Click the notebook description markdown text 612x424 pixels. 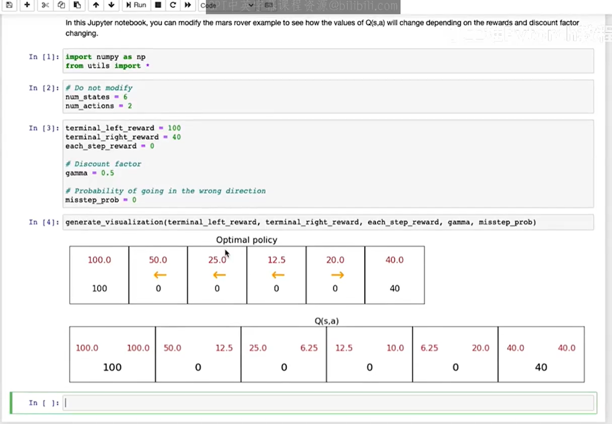(322, 28)
